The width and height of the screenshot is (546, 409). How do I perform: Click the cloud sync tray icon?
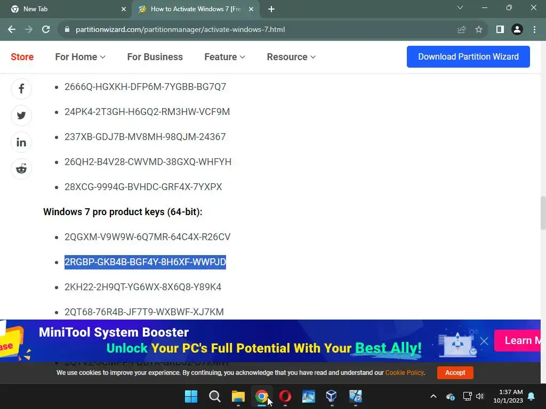(x=450, y=396)
